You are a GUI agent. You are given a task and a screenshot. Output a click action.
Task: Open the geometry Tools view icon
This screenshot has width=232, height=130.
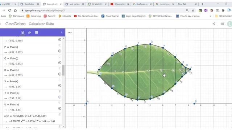pyautogui.click(x=29, y=32)
